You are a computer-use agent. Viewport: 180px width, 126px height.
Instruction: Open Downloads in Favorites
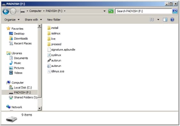tap(21, 39)
